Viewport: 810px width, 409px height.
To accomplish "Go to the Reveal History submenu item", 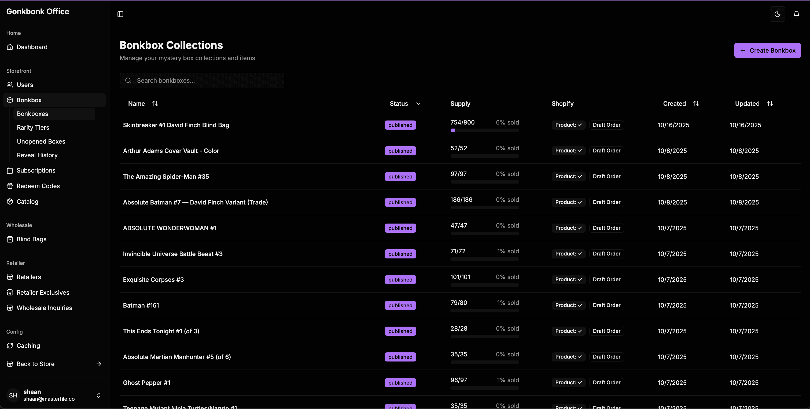I will 37,155.
